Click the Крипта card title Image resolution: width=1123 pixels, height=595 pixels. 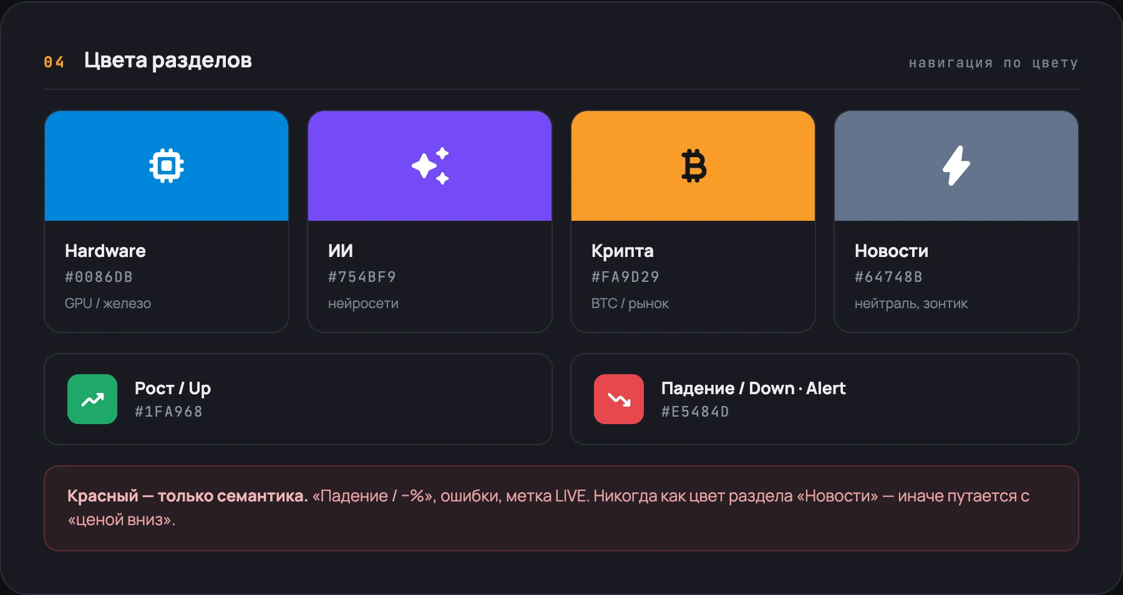[x=623, y=251]
